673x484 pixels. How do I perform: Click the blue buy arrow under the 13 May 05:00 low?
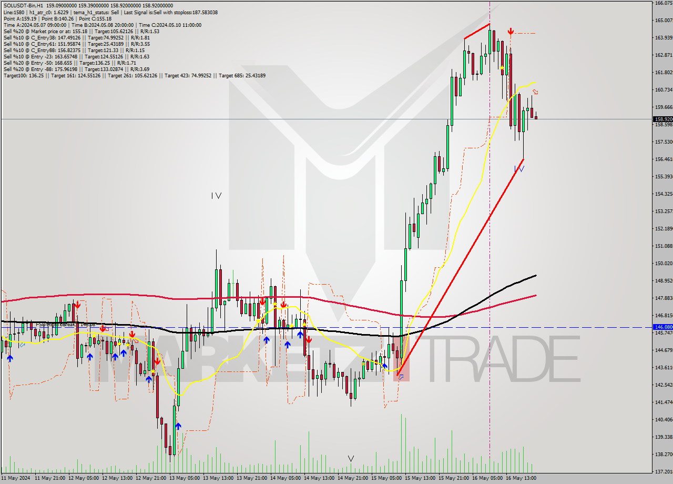(178, 426)
